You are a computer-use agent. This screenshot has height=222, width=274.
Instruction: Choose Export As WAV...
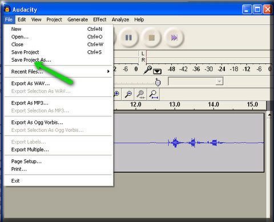59,83
